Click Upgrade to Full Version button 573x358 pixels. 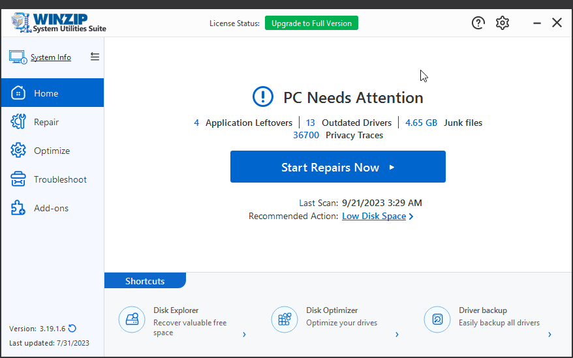311,23
